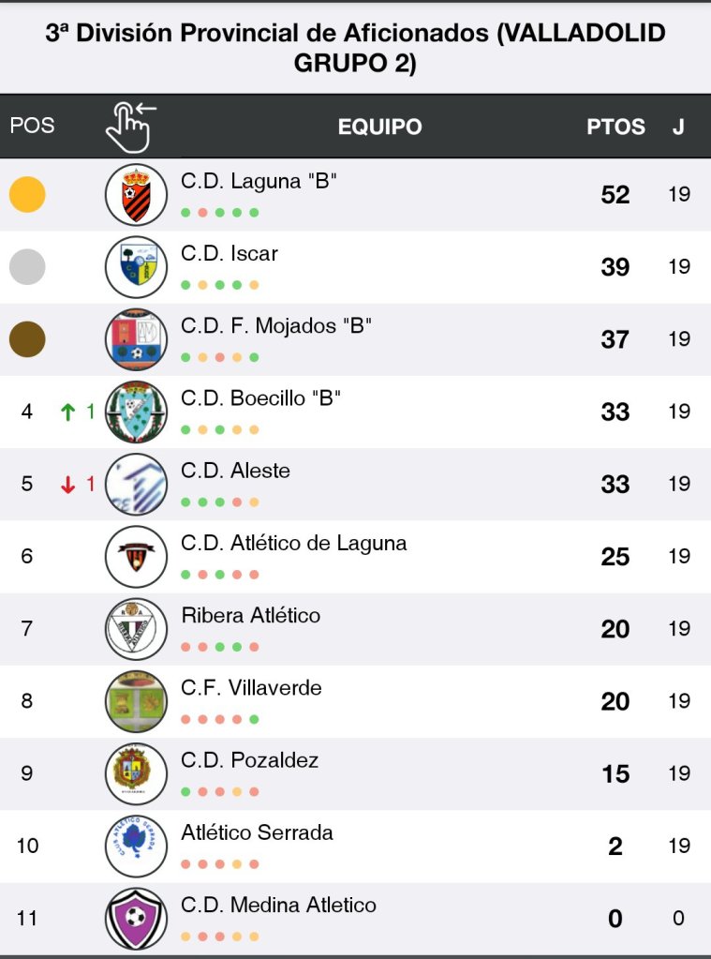Select the Ribera Atlético triangle crest
The height and width of the screenshot is (959, 711).
tap(136, 628)
